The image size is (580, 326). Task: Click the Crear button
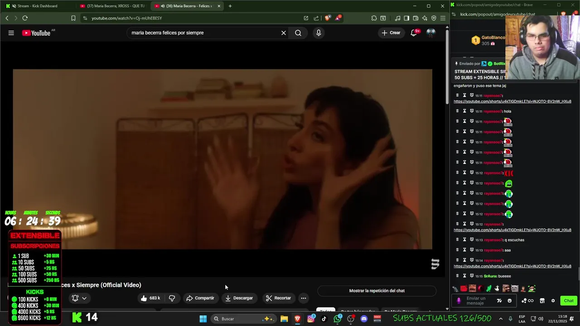point(391,33)
